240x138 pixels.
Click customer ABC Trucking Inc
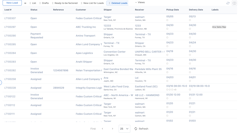(86, 27)
